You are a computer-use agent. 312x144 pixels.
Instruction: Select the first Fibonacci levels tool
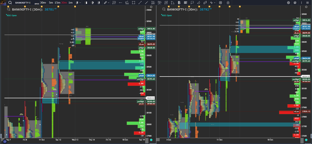coord(153,3)
